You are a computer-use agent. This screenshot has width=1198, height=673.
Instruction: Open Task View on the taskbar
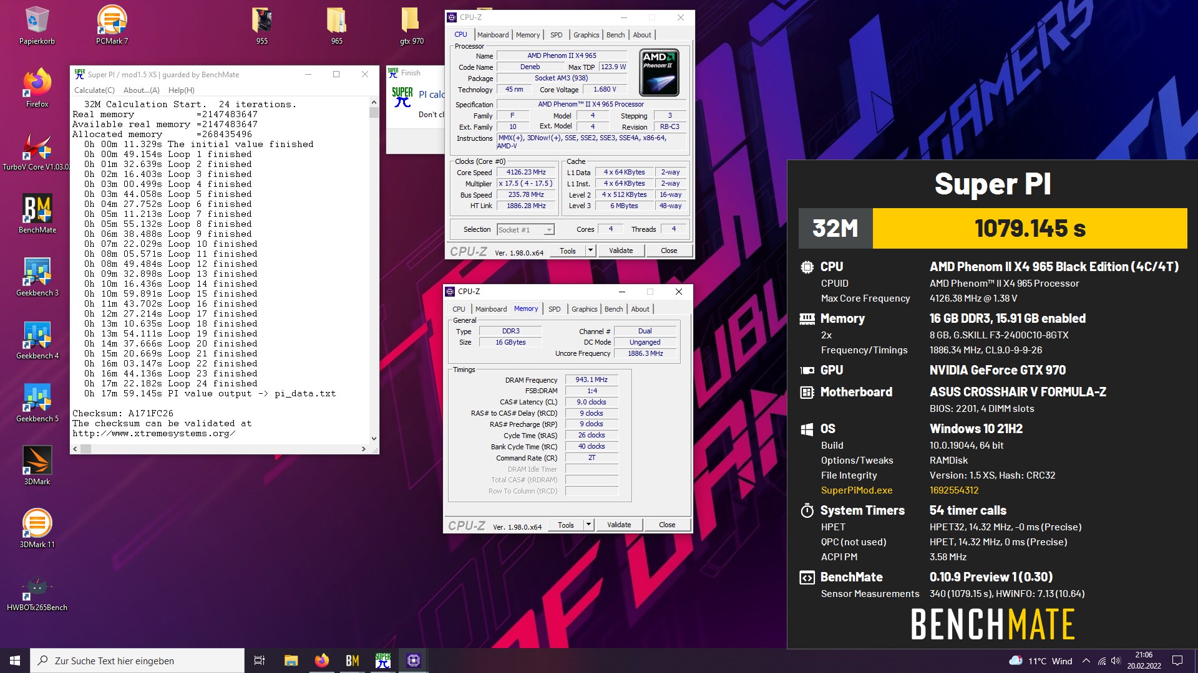tap(260, 661)
